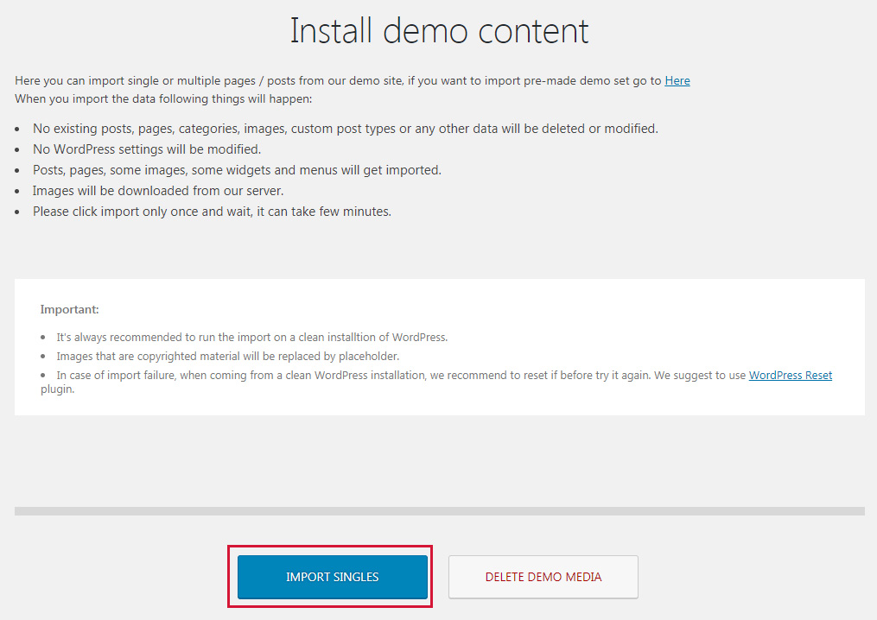The image size is (877, 620).
Task: Select the 'No existing posts, pages' bullet
Action: [x=345, y=129]
